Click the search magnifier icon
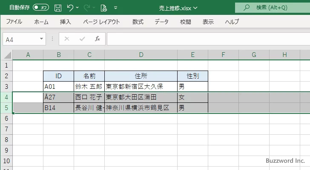 (246, 8)
